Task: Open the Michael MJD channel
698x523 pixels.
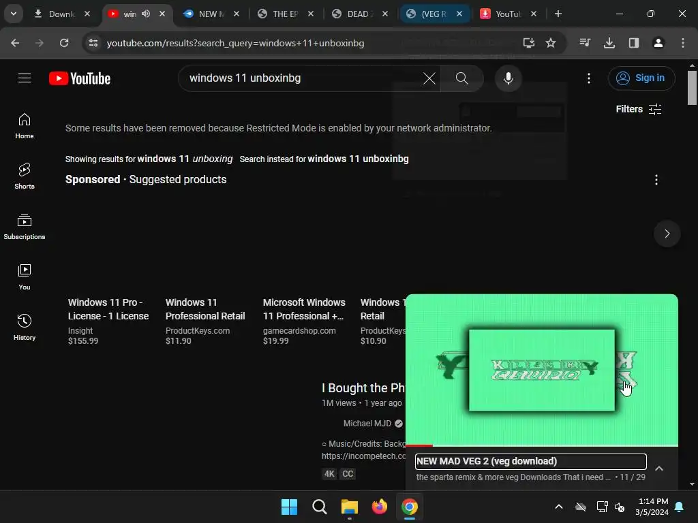Action: 367,424
